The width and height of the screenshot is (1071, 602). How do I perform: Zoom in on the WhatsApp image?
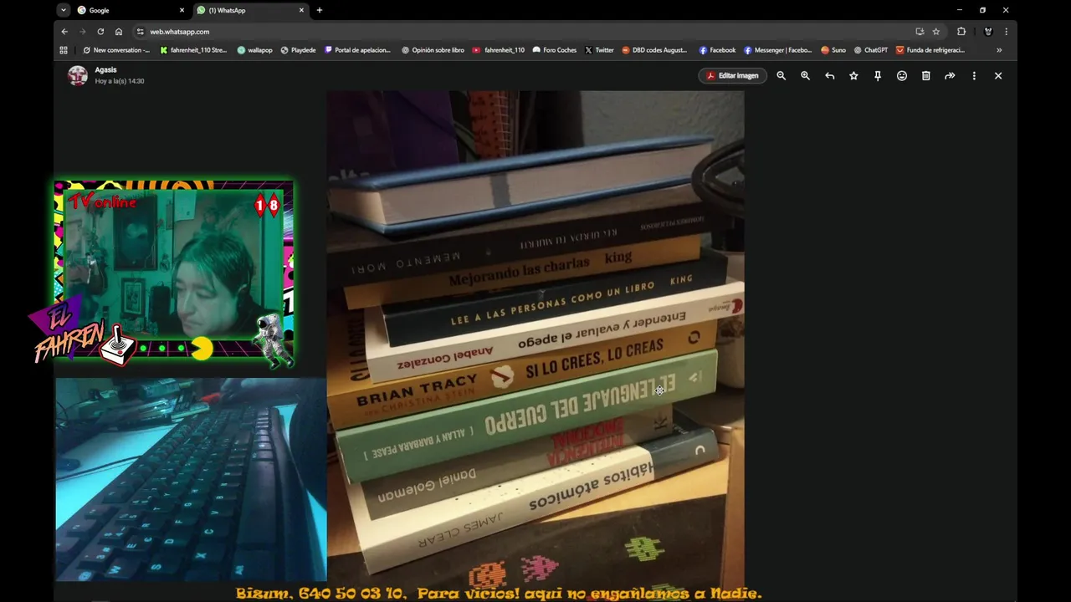[x=805, y=75]
